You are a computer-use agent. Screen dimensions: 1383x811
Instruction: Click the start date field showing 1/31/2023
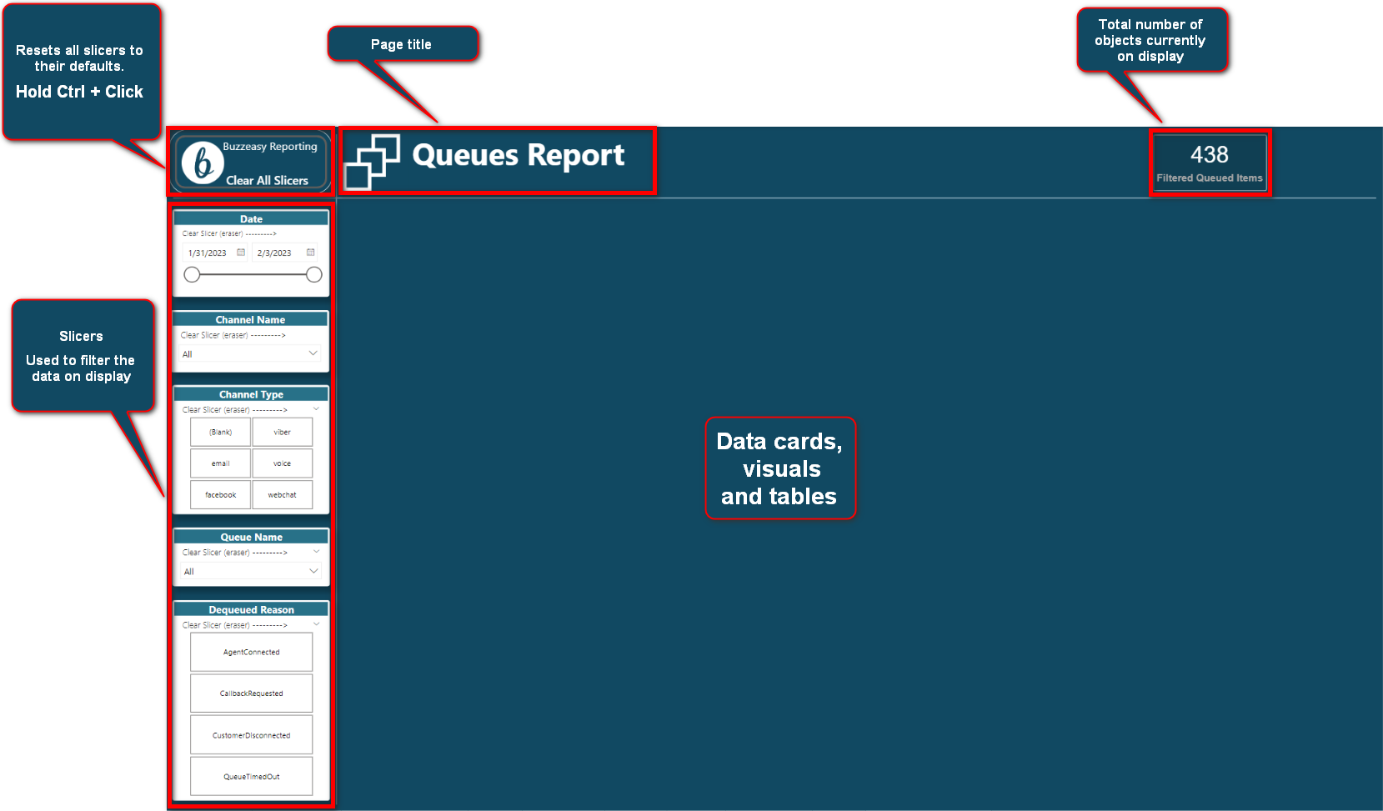click(x=208, y=253)
